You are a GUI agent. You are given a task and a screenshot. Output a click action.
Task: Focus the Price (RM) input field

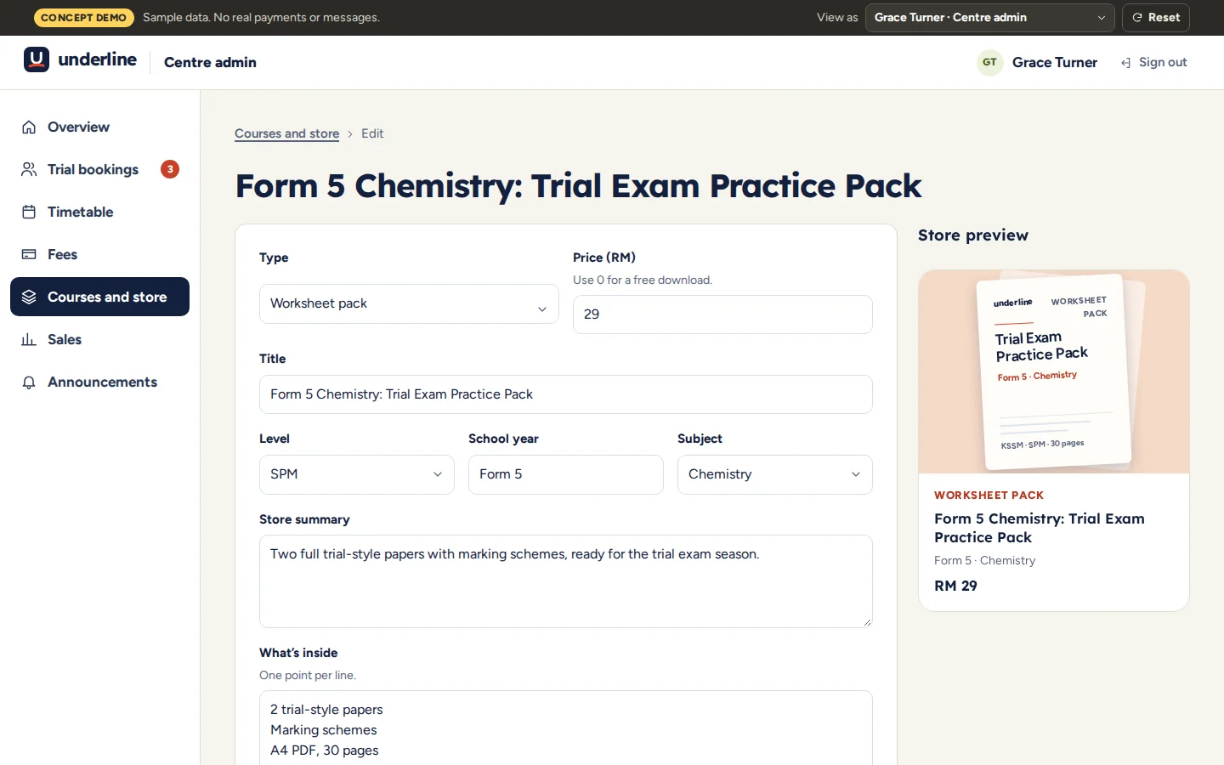pyautogui.click(x=722, y=314)
